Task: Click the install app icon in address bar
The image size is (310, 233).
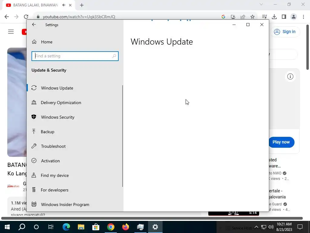Action: [233, 17]
